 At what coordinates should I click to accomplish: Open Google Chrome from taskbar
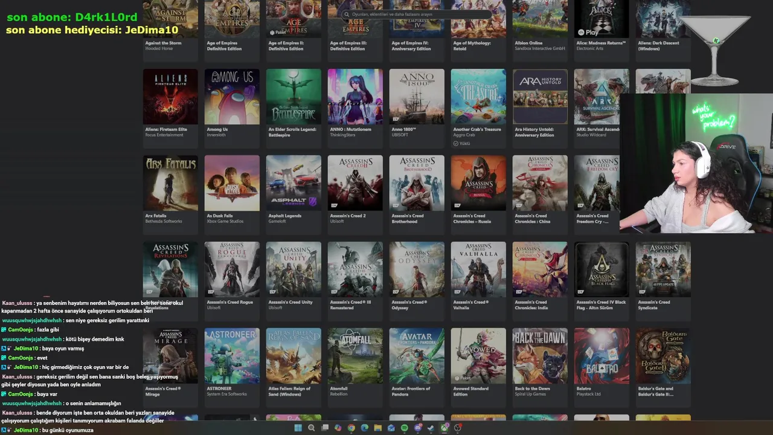351,428
